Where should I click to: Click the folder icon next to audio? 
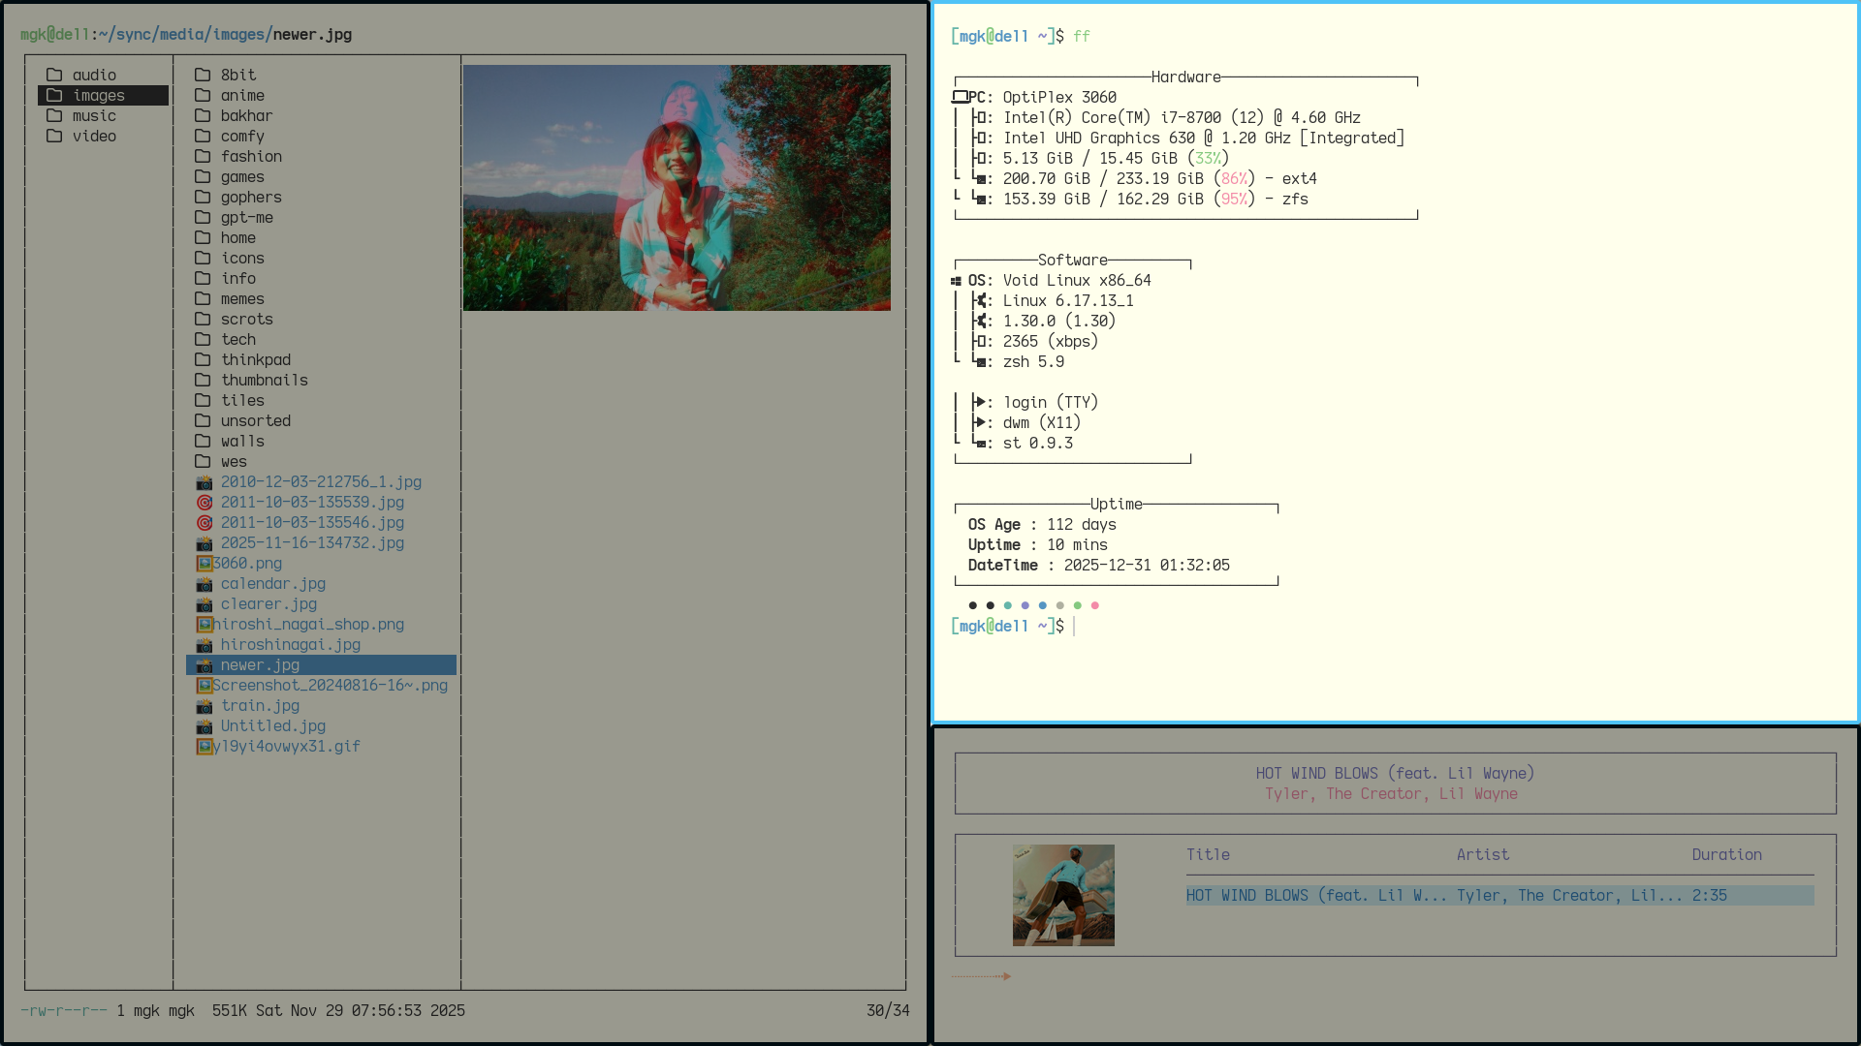coord(54,75)
